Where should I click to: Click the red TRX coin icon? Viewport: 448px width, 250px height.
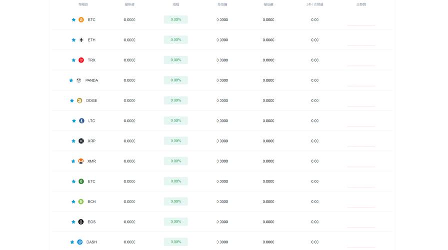[x=81, y=60]
